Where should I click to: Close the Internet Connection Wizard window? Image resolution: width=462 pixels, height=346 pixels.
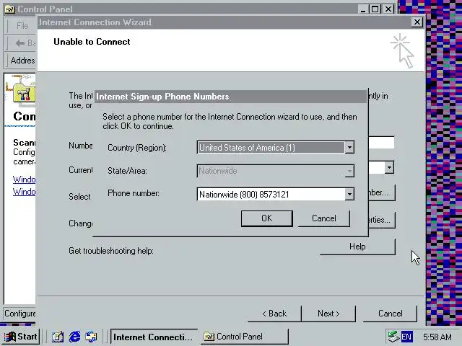[x=417, y=22]
